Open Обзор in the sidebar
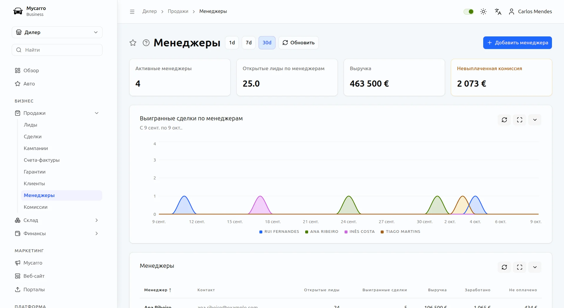The image size is (564, 308). point(57,70)
